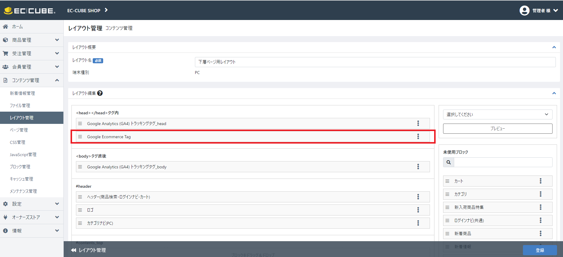Click the レイアウト管理 back link in footer
Image resolution: width=563 pixels, height=257 pixels.
click(x=92, y=250)
